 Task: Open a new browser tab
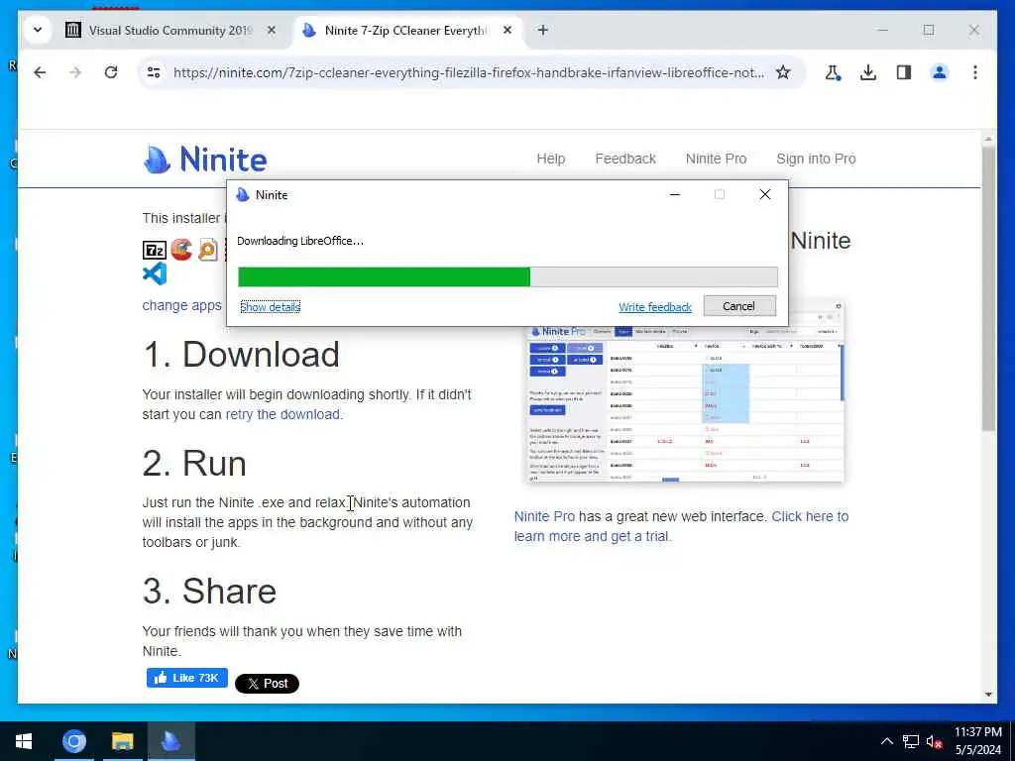tap(543, 30)
